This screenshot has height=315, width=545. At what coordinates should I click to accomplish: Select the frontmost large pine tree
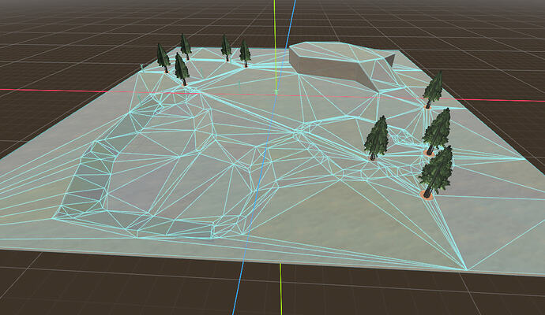pyautogui.click(x=436, y=172)
